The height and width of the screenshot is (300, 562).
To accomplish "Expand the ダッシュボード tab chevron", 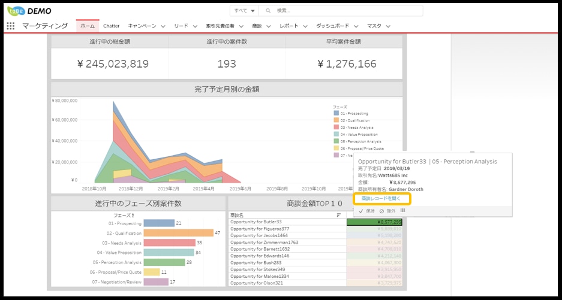I will [356, 26].
